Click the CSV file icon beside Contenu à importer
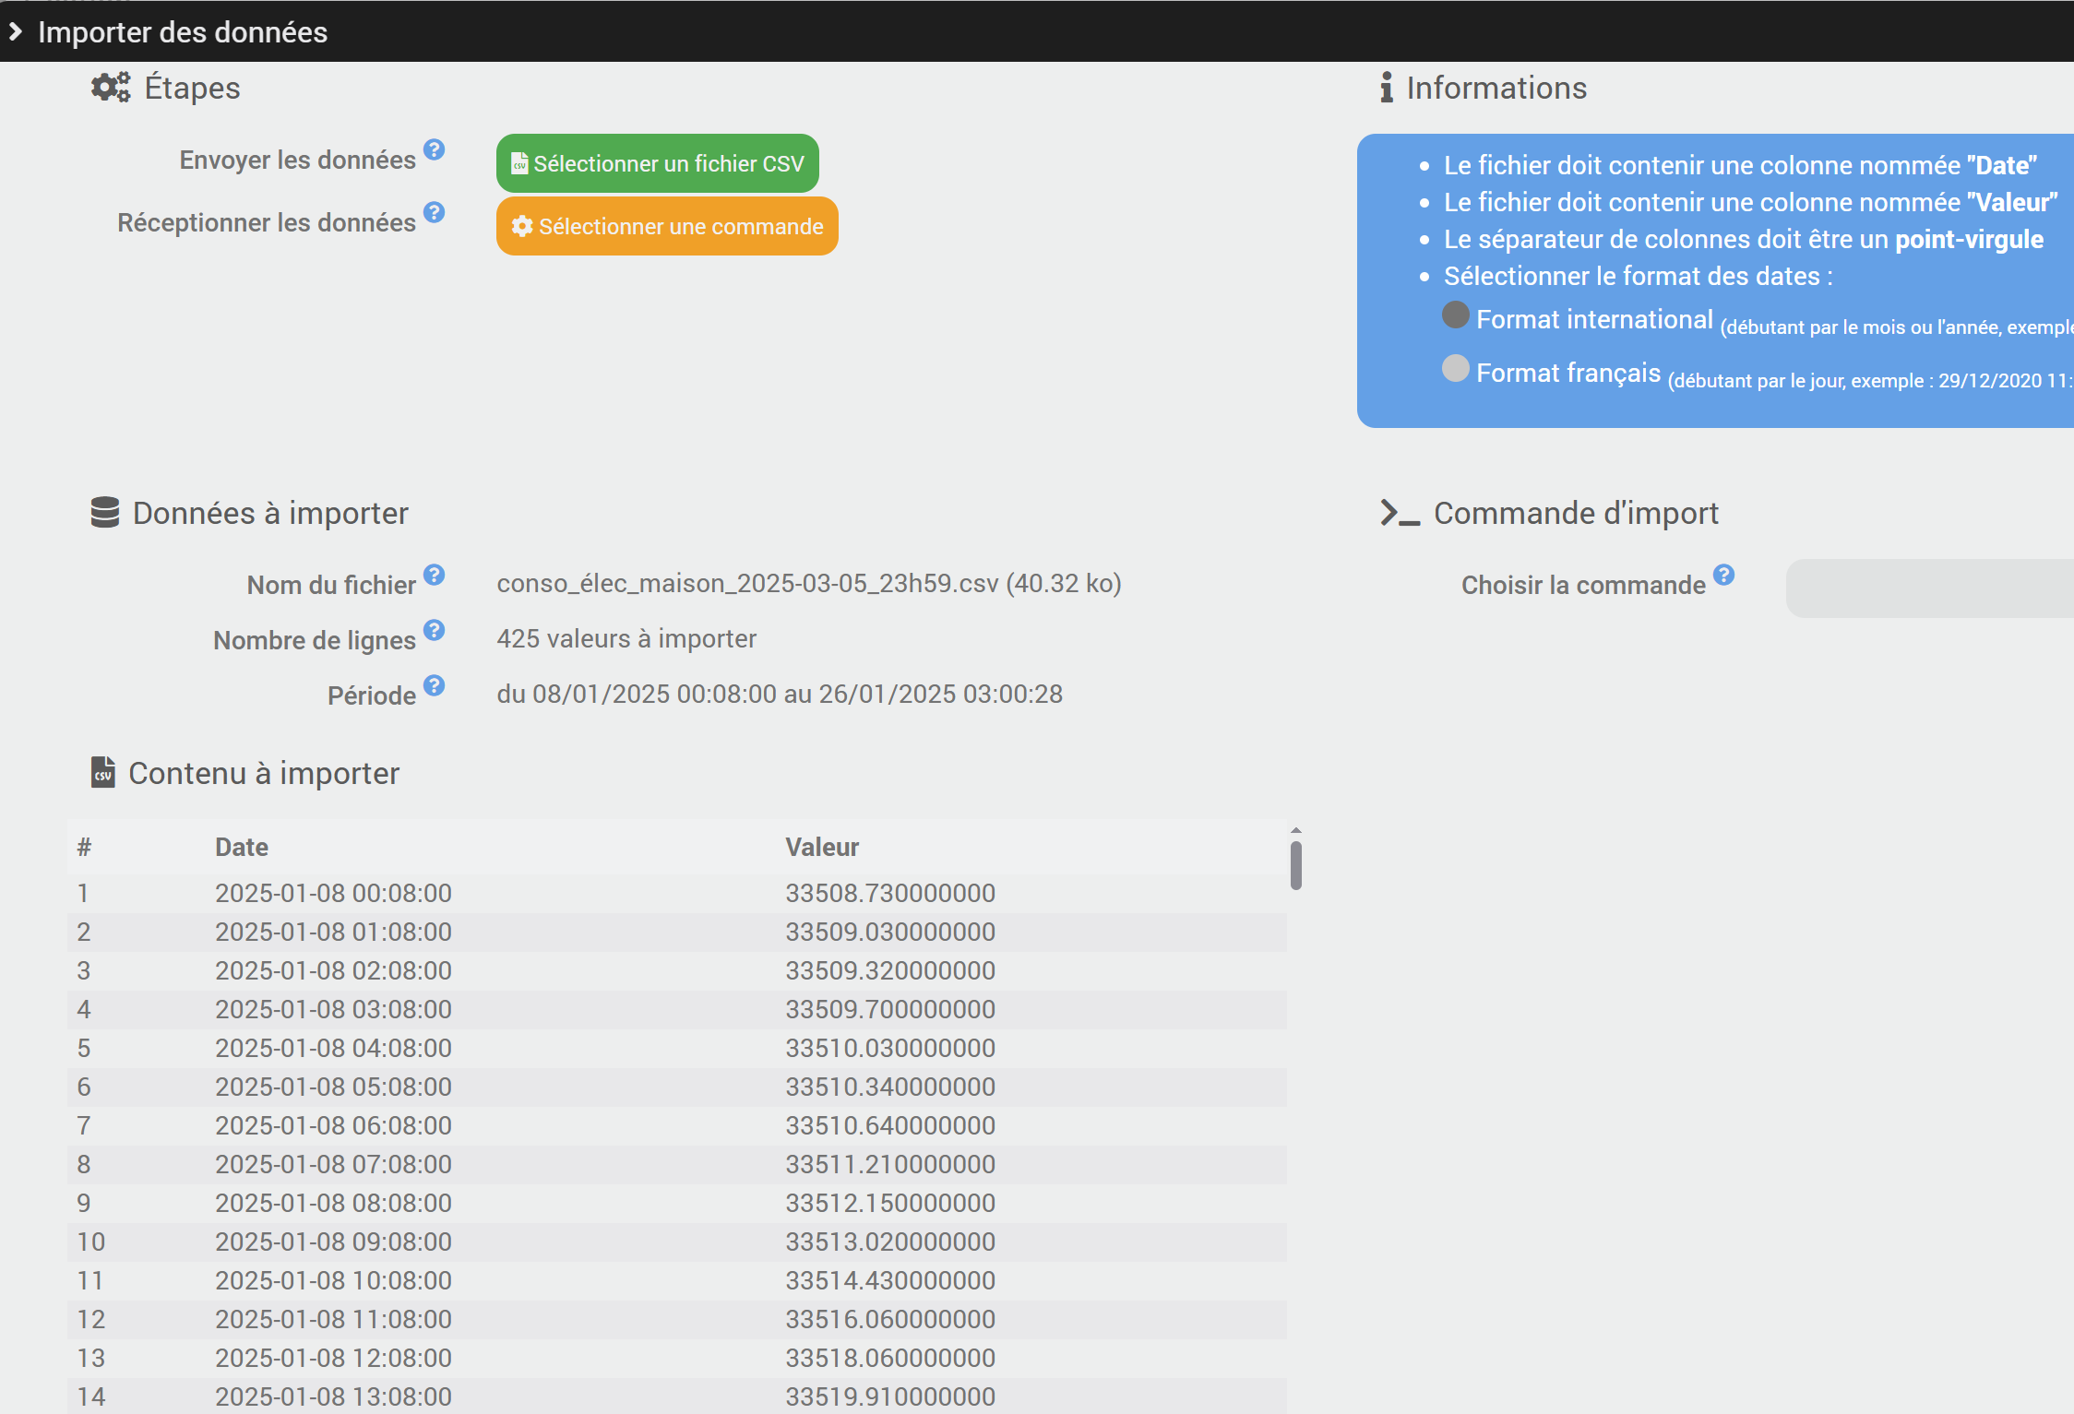The width and height of the screenshot is (2074, 1414). point(103,772)
